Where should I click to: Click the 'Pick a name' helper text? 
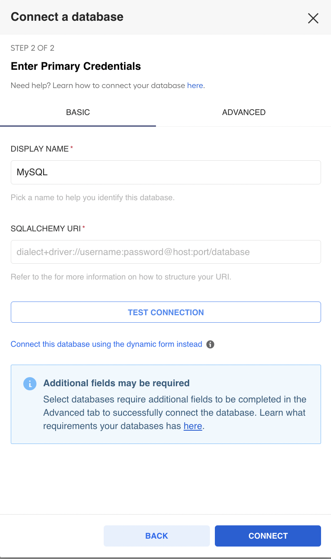(93, 198)
